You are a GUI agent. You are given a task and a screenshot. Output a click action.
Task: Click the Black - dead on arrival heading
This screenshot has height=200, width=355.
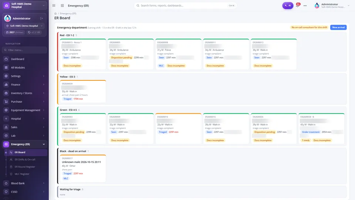coord(73,151)
